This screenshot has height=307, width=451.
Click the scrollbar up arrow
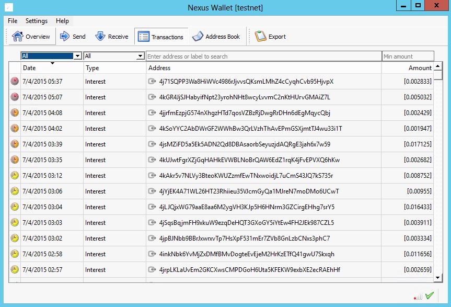coord(438,66)
